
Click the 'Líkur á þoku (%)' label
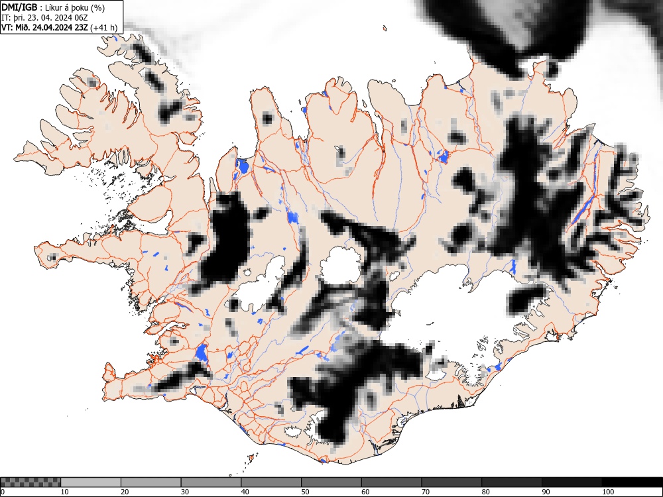tap(75, 7)
